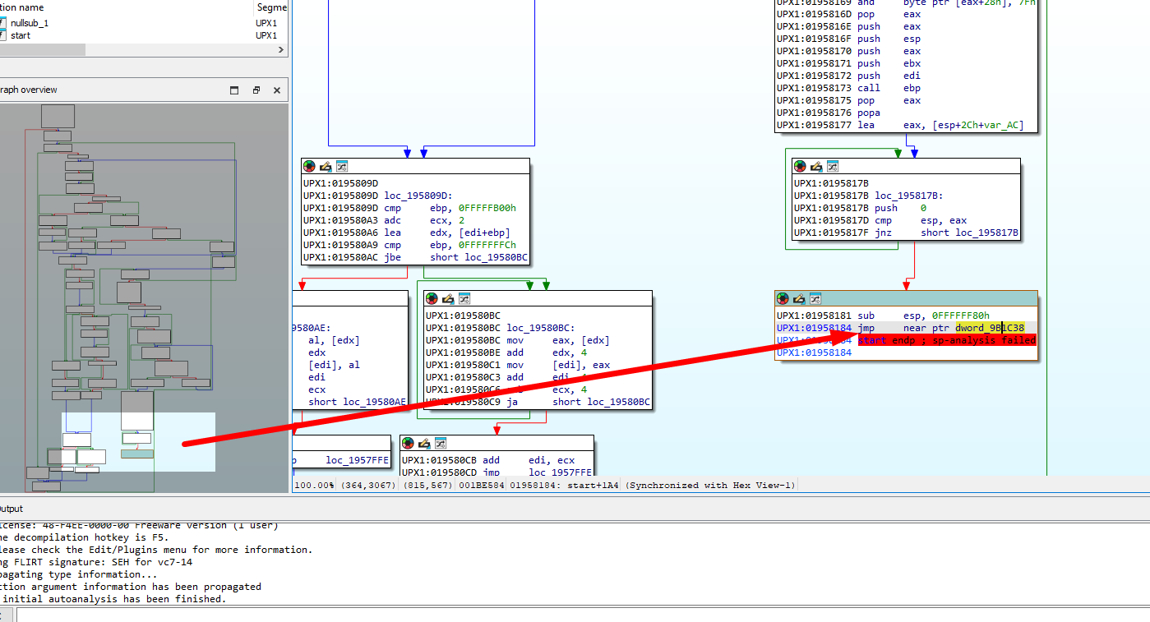Click '01958184: start+1A4' in status bar
This screenshot has height=622, width=1150.
click(565, 485)
